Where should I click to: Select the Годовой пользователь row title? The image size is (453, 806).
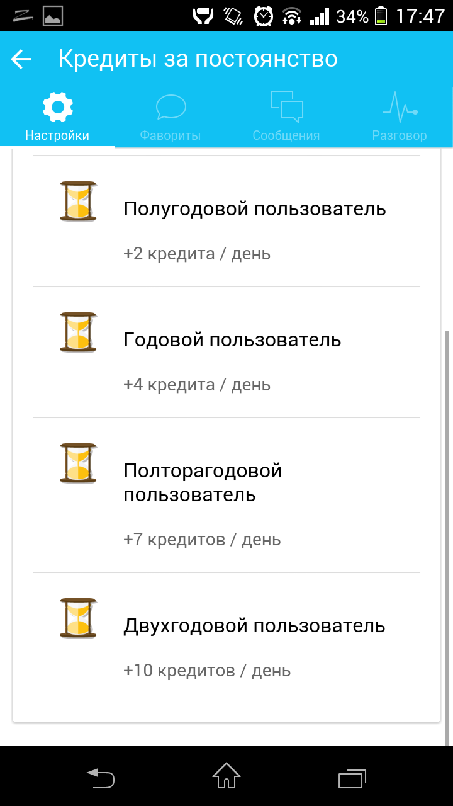(232, 340)
